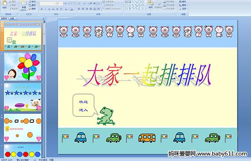The image size is (251, 161).
Task: Click the change case Aa icon
Action: point(66,9)
